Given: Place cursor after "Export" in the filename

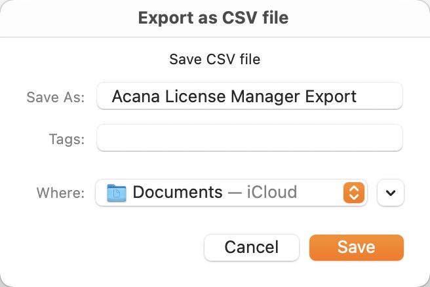Looking at the screenshot, I should coord(357,96).
